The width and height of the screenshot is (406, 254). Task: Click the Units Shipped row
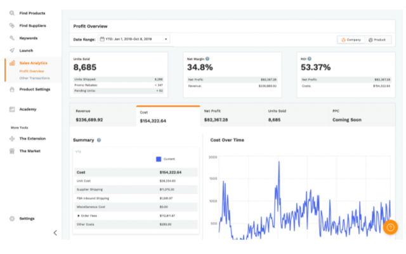click(119, 79)
